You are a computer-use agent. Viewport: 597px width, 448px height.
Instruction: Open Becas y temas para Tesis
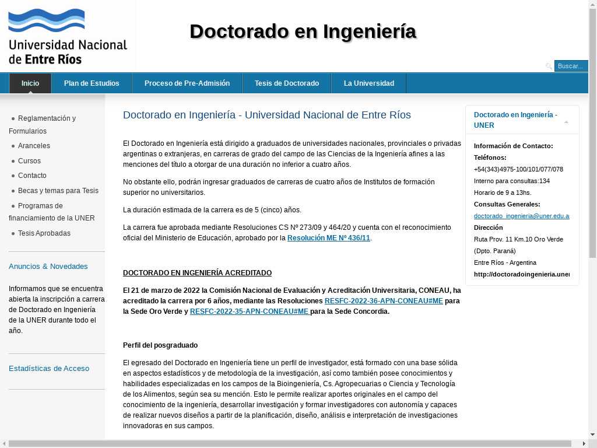click(x=58, y=191)
